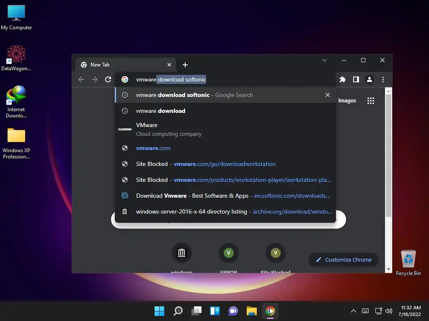Remove 'vmware download softonic' suggestion with X

point(328,95)
